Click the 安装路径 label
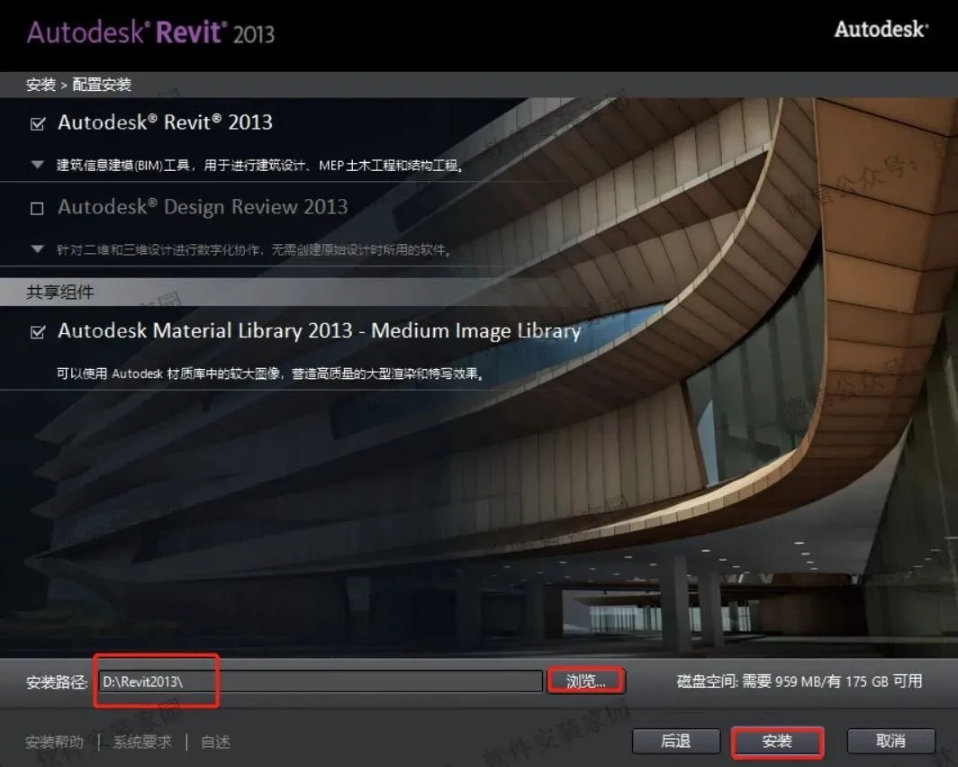 57,682
